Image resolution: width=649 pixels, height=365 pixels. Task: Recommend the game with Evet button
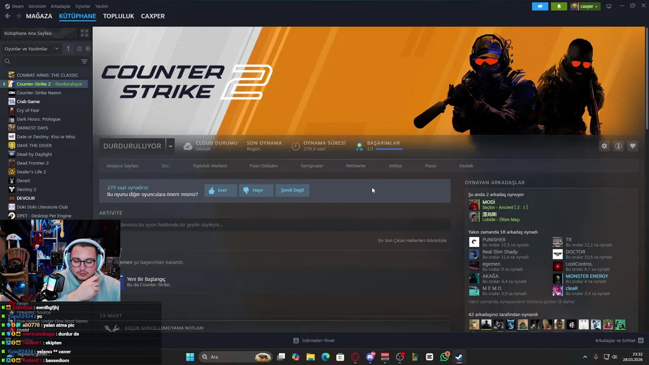click(x=221, y=190)
